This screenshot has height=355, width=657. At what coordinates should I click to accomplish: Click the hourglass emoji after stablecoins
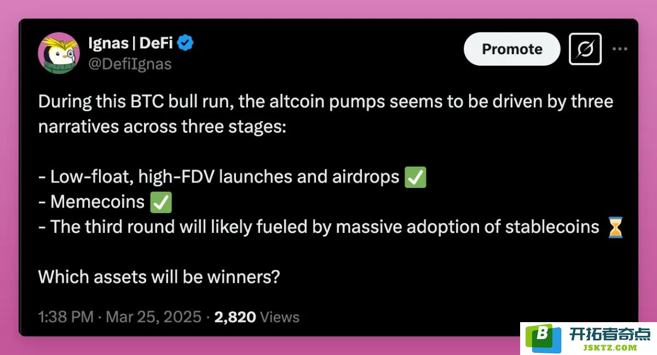616,227
